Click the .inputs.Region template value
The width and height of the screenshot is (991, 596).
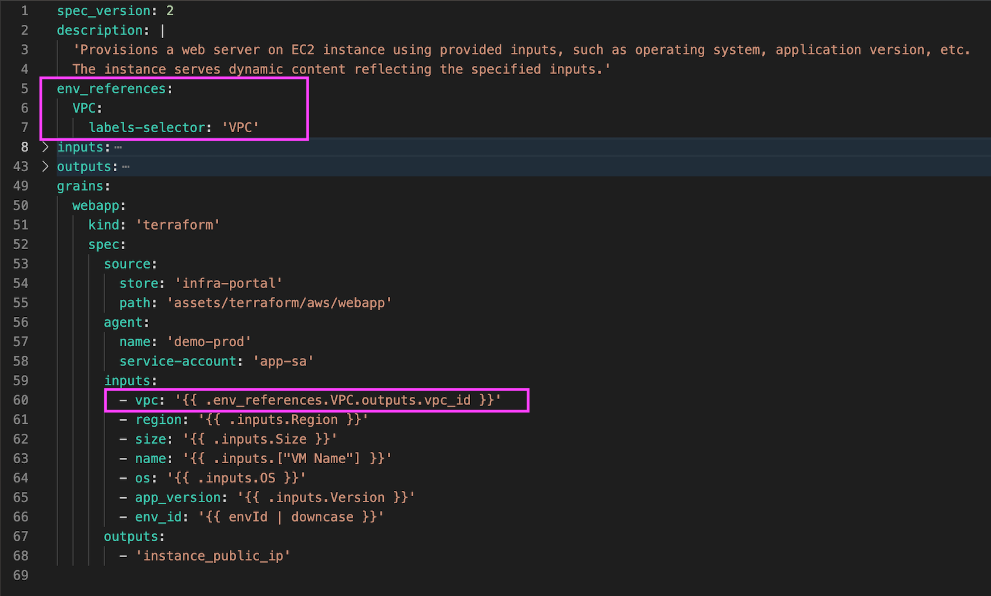coord(283,420)
